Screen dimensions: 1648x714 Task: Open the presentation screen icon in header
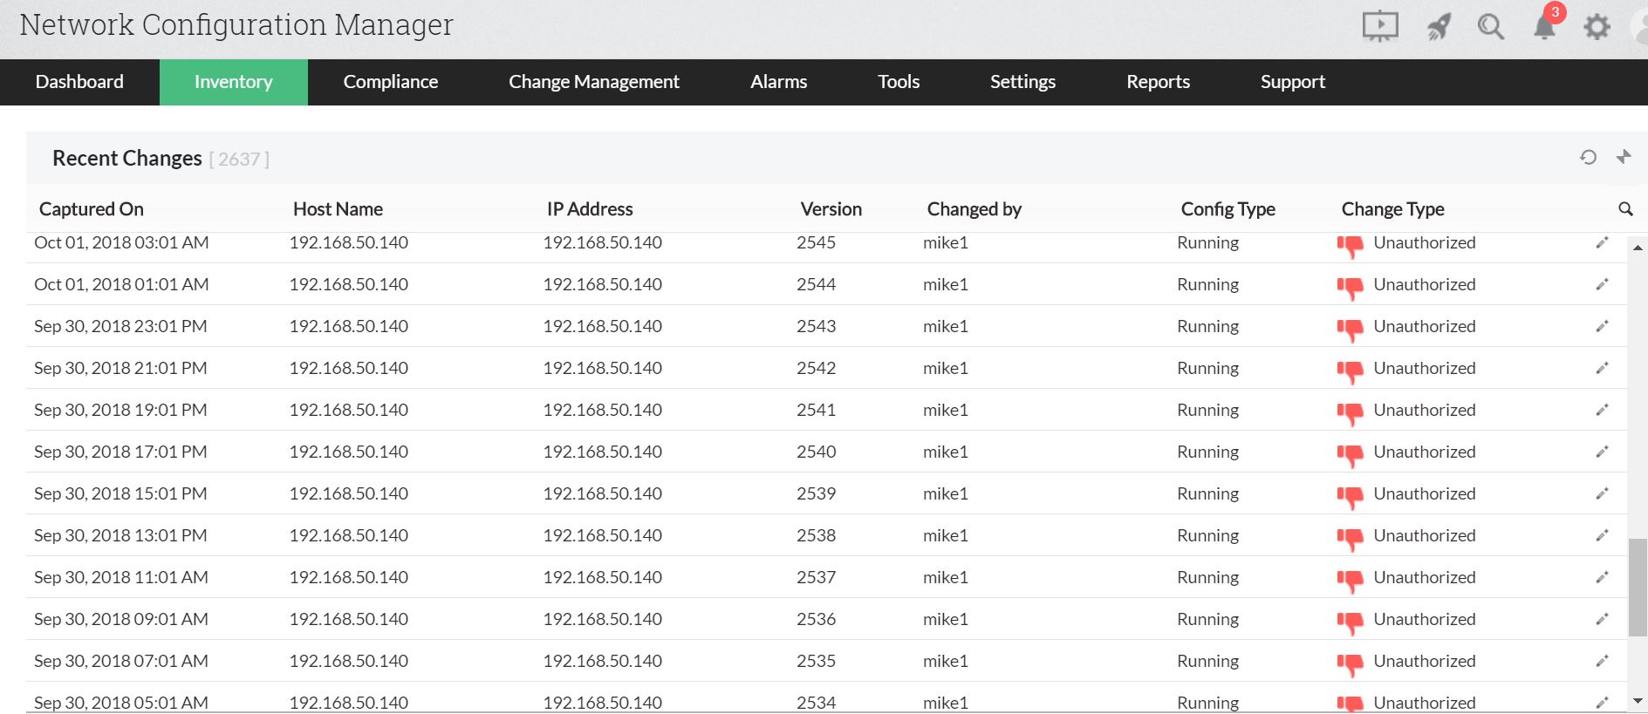click(1379, 26)
